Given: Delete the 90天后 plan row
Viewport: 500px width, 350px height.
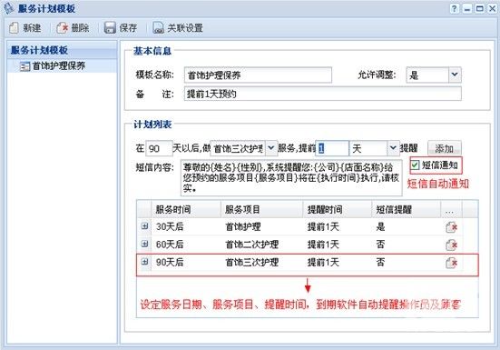Looking at the screenshot, I should tap(451, 263).
